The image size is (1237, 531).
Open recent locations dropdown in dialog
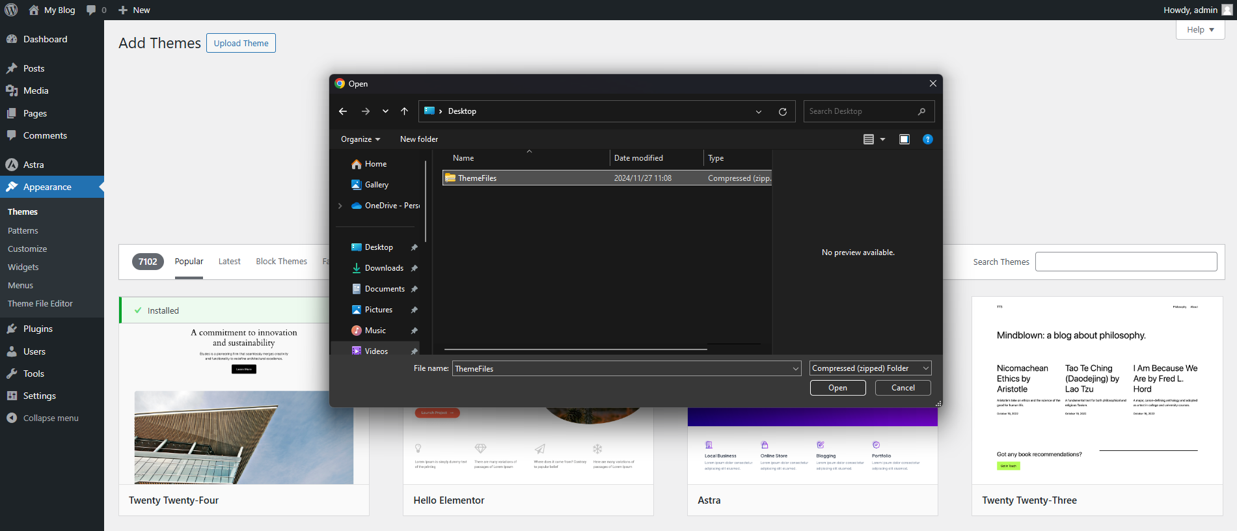click(x=385, y=111)
